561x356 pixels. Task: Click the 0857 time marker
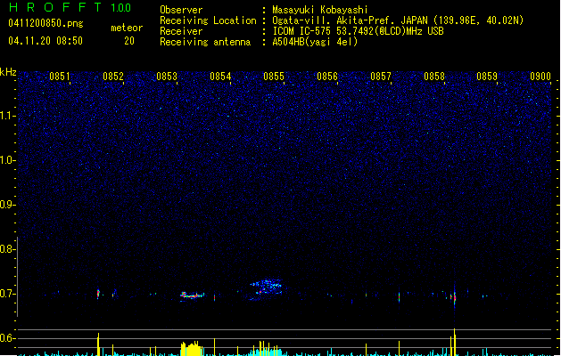pos(381,77)
